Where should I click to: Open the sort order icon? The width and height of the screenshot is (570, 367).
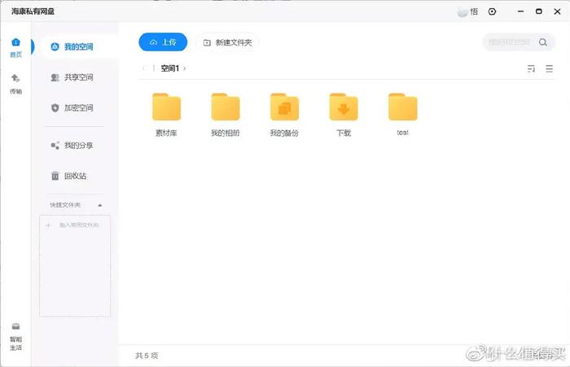pos(531,68)
